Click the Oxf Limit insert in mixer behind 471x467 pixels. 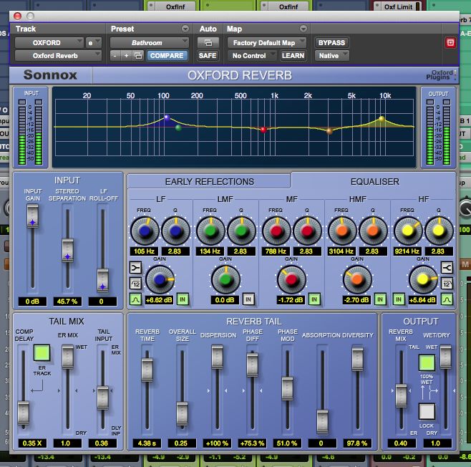tap(399, 6)
